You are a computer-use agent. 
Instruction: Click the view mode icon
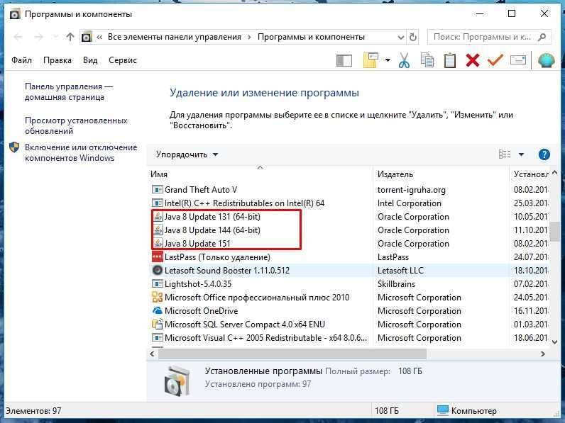click(505, 154)
